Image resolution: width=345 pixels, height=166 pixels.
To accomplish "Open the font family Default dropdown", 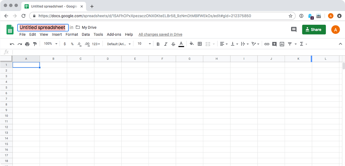I will 119,44.
